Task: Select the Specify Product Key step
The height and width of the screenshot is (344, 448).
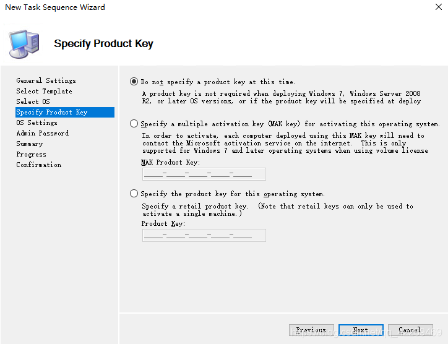Action: coord(52,112)
